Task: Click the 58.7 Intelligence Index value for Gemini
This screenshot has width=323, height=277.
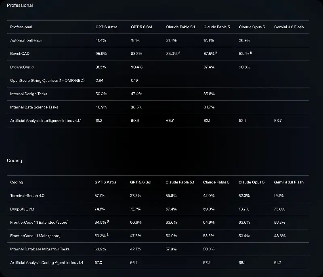Action: [x=278, y=121]
